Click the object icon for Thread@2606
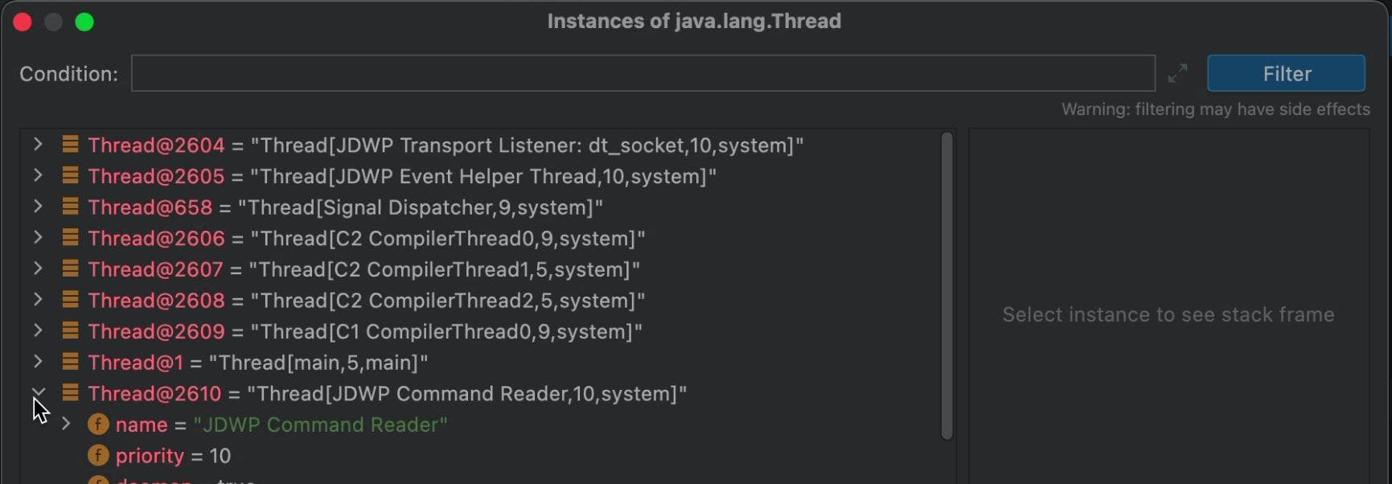This screenshot has width=1392, height=484. 71,238
